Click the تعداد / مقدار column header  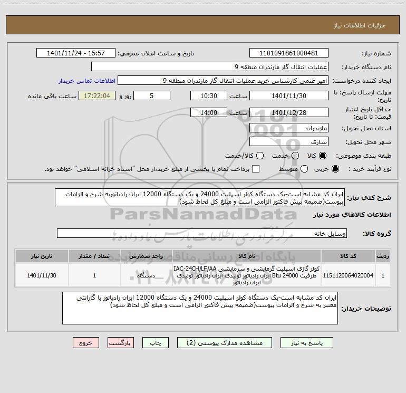[94, 256]
